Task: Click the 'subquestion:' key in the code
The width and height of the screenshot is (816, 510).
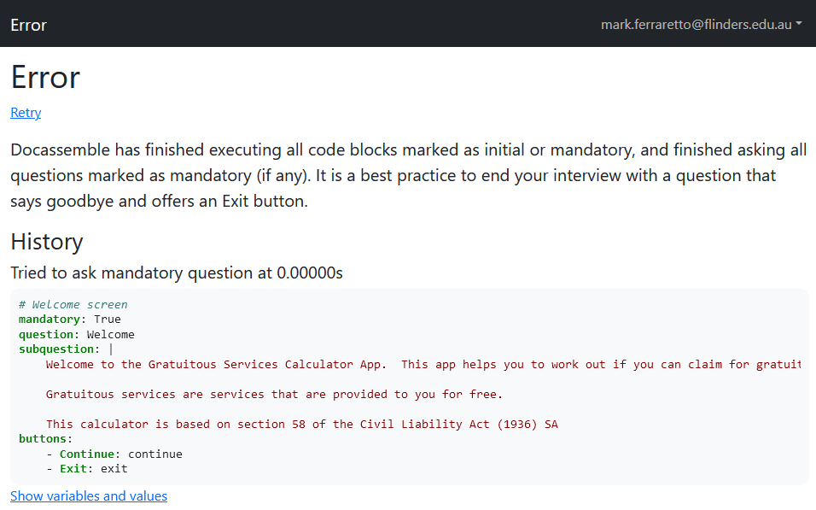Action: [x=56, y=349]
